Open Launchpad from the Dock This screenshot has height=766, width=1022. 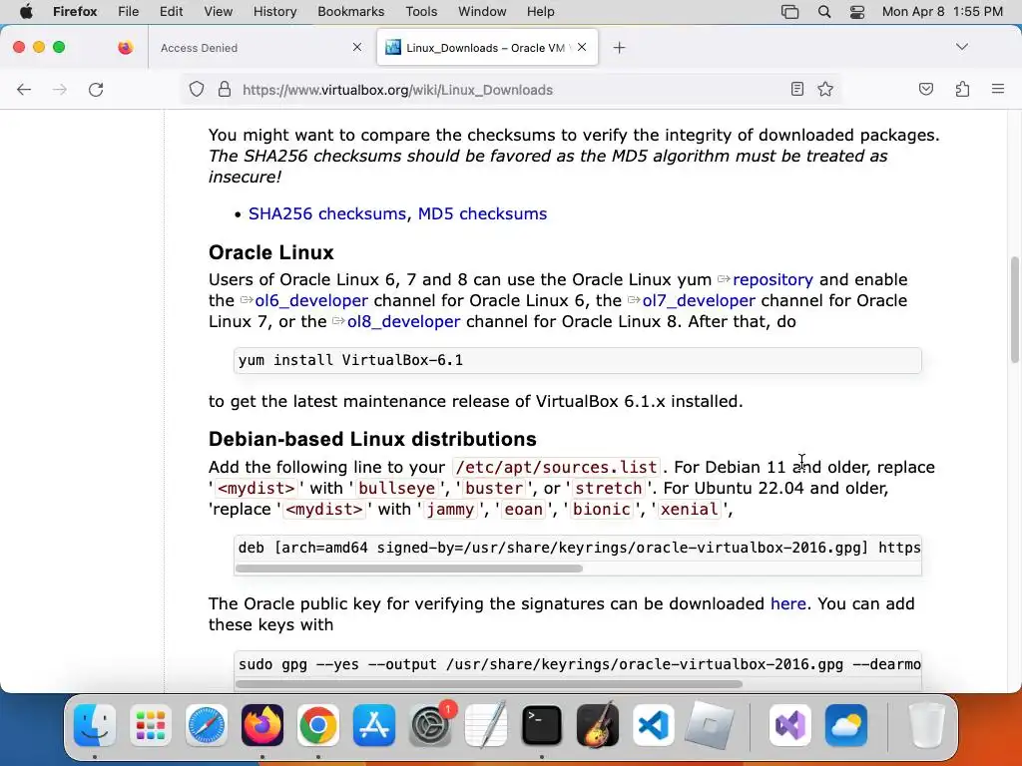click(151, 725)
